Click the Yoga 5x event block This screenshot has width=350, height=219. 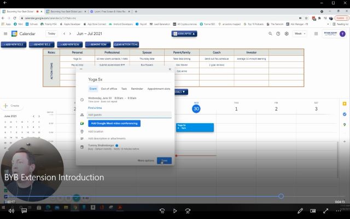tap(195, 128)
